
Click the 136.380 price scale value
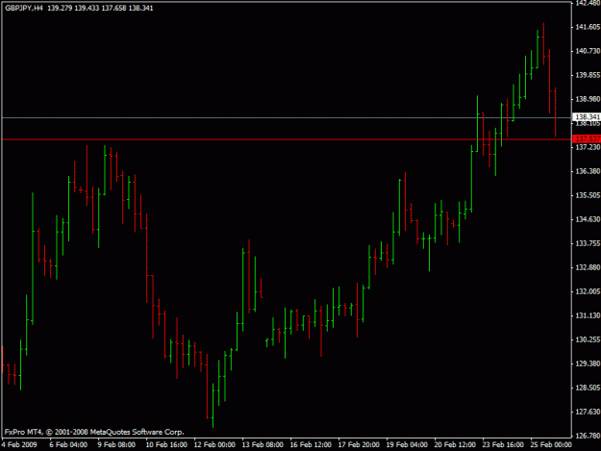coord(588,171)
